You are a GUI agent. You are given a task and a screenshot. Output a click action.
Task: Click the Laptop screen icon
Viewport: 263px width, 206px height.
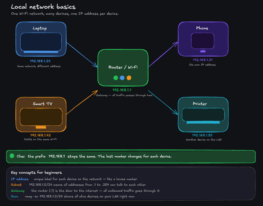(41, 42)
